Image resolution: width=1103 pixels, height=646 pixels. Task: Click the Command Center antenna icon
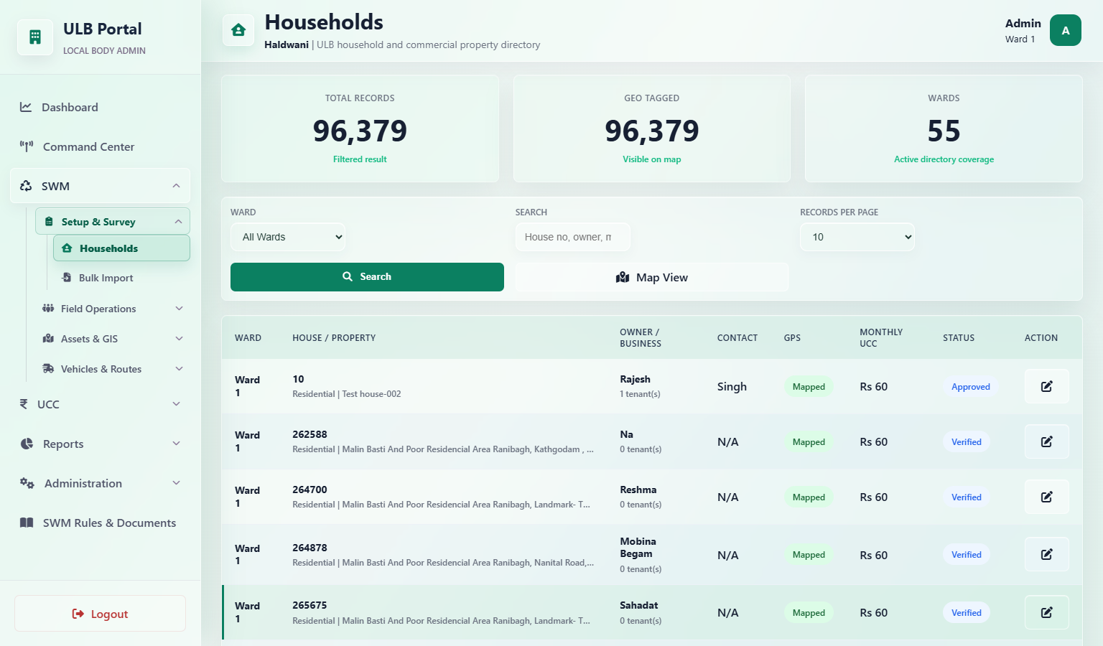[27, 146]
